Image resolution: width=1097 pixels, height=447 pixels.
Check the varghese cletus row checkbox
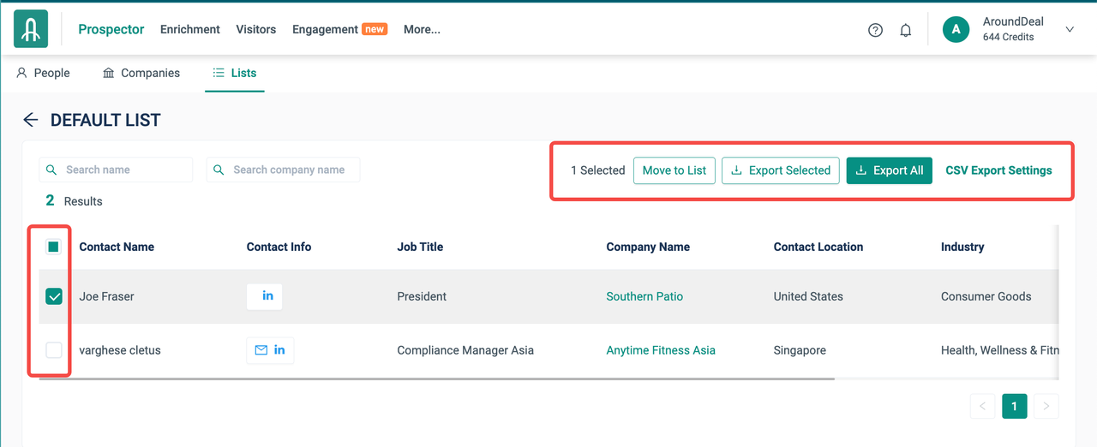tap(54, 350)
